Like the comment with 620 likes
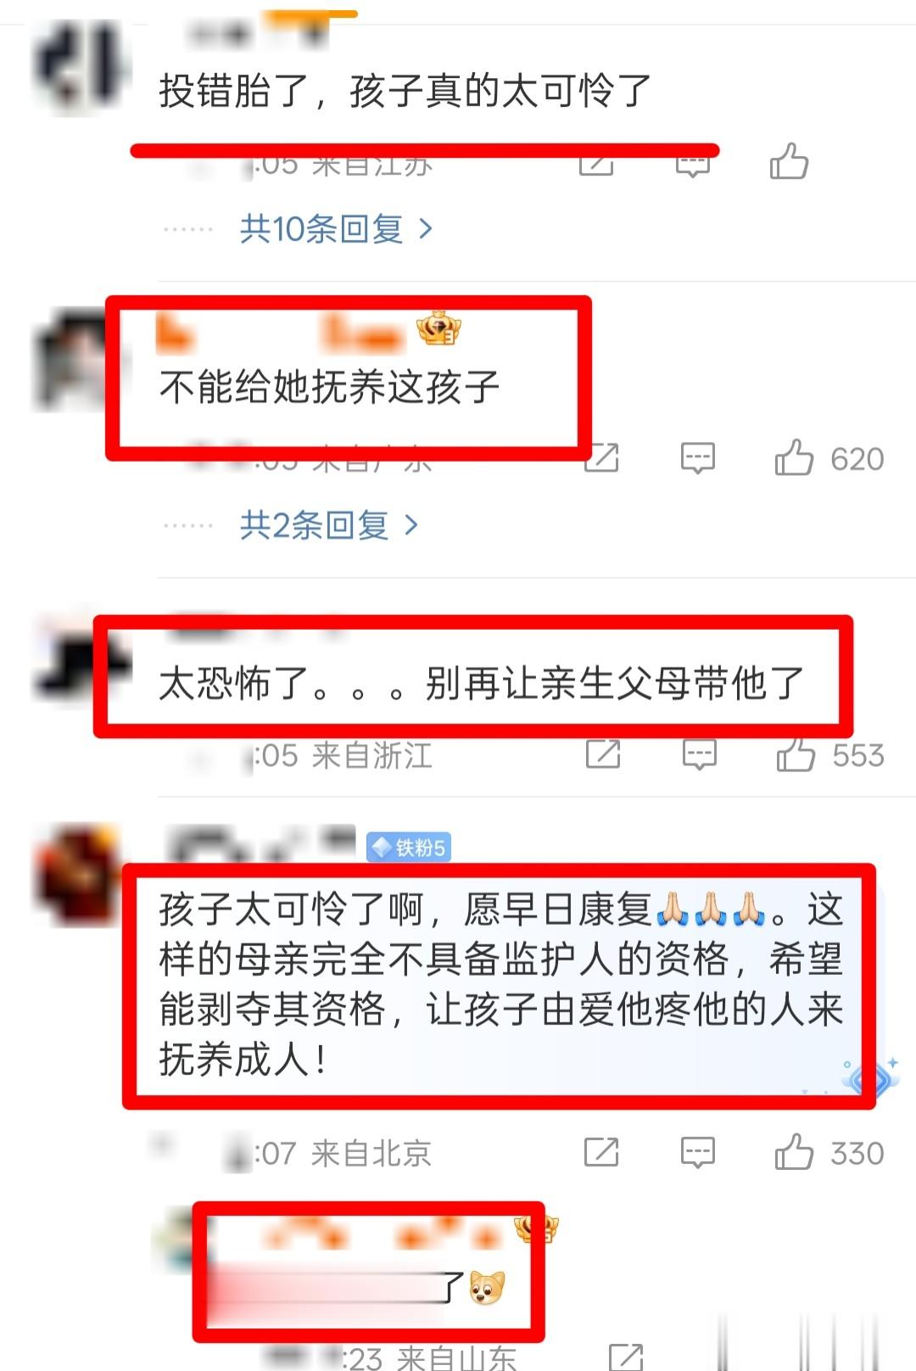Image resolution: width=916 pixels, height=1371 pixels. click(794, 458)
